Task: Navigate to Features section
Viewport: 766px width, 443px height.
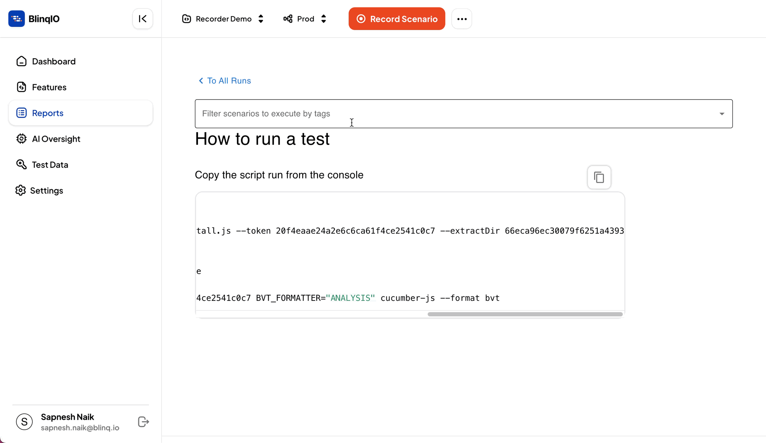Action: tap(49, 87)
